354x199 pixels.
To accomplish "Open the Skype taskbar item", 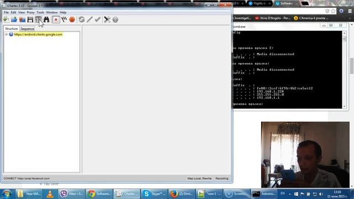I will pos(154,194).
